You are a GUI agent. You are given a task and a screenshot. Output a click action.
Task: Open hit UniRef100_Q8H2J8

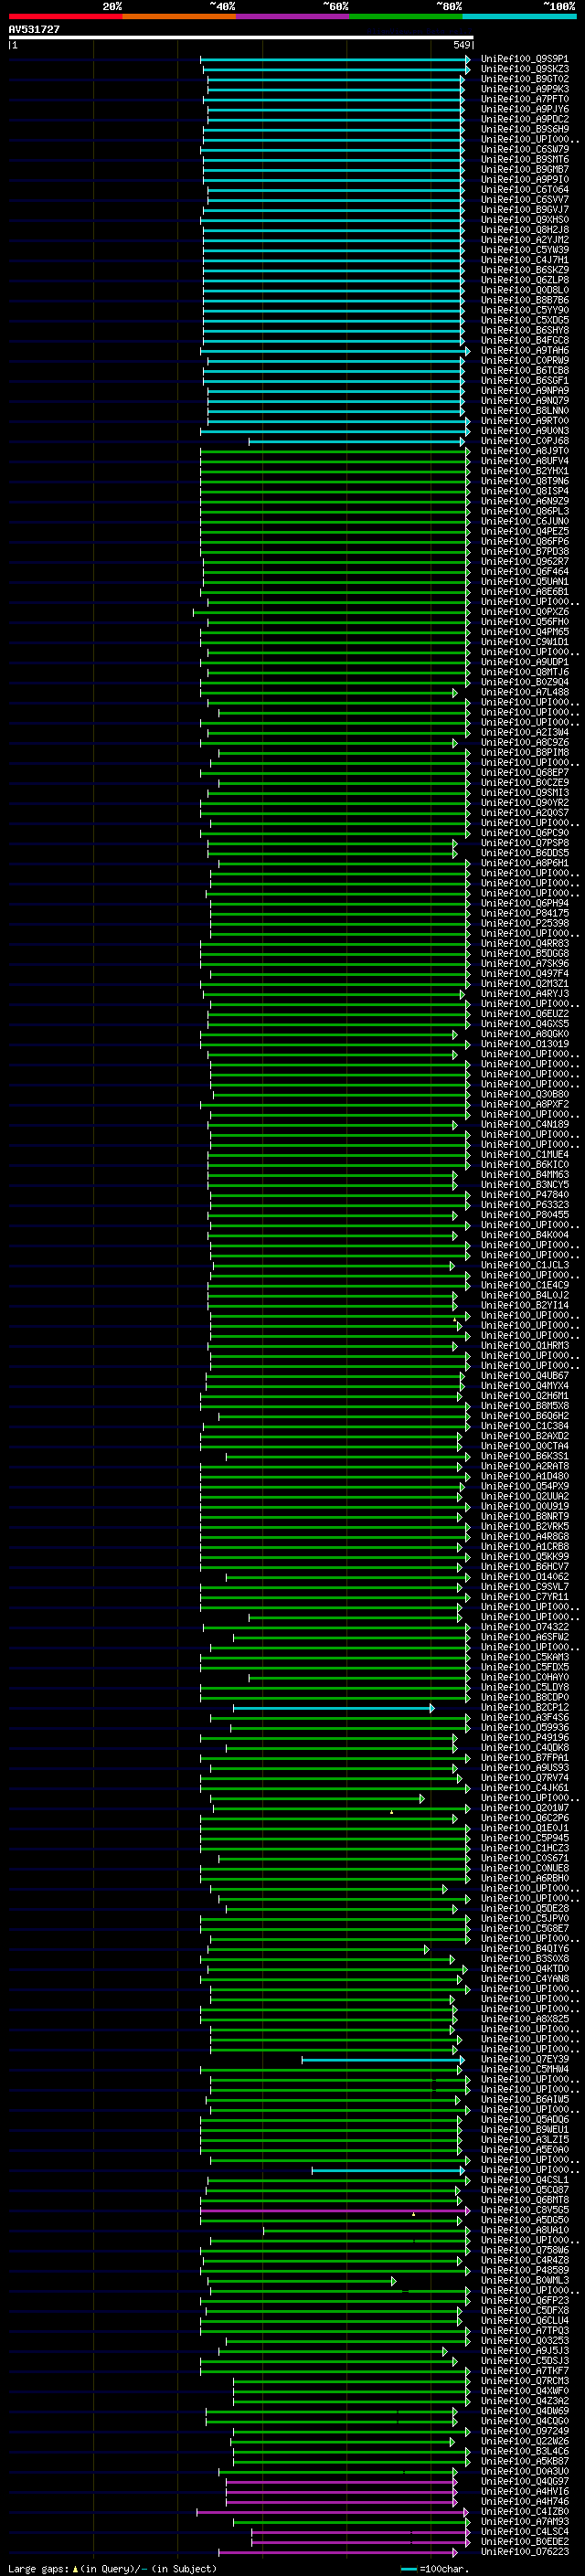[524, 230]
